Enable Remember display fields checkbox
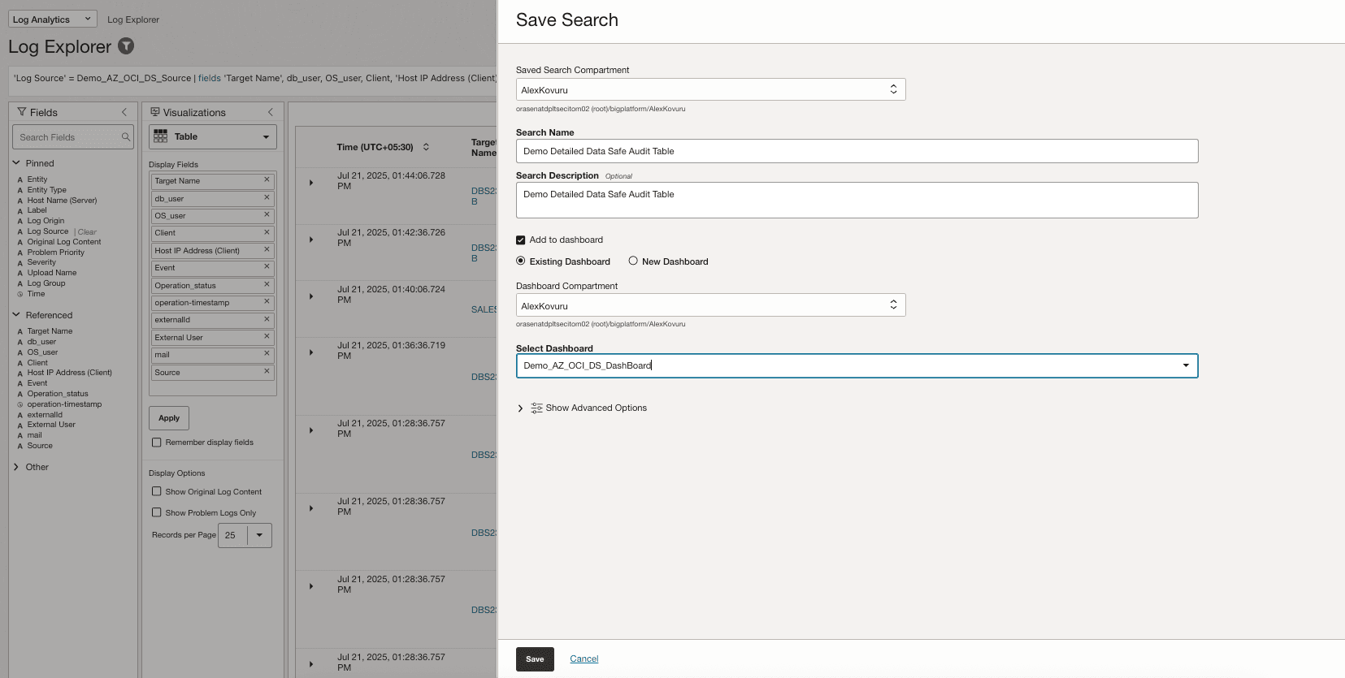 click(157, 443)
